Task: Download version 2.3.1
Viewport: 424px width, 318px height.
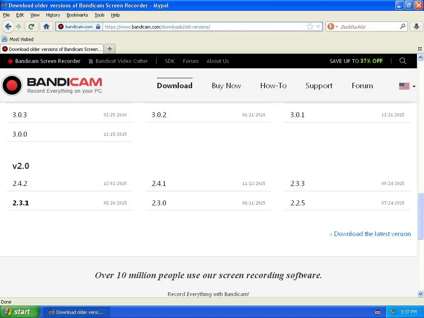Action: 70,203
